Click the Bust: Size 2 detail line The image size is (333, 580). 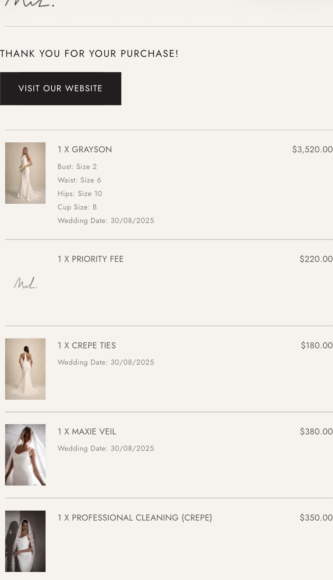click(77, 166)
